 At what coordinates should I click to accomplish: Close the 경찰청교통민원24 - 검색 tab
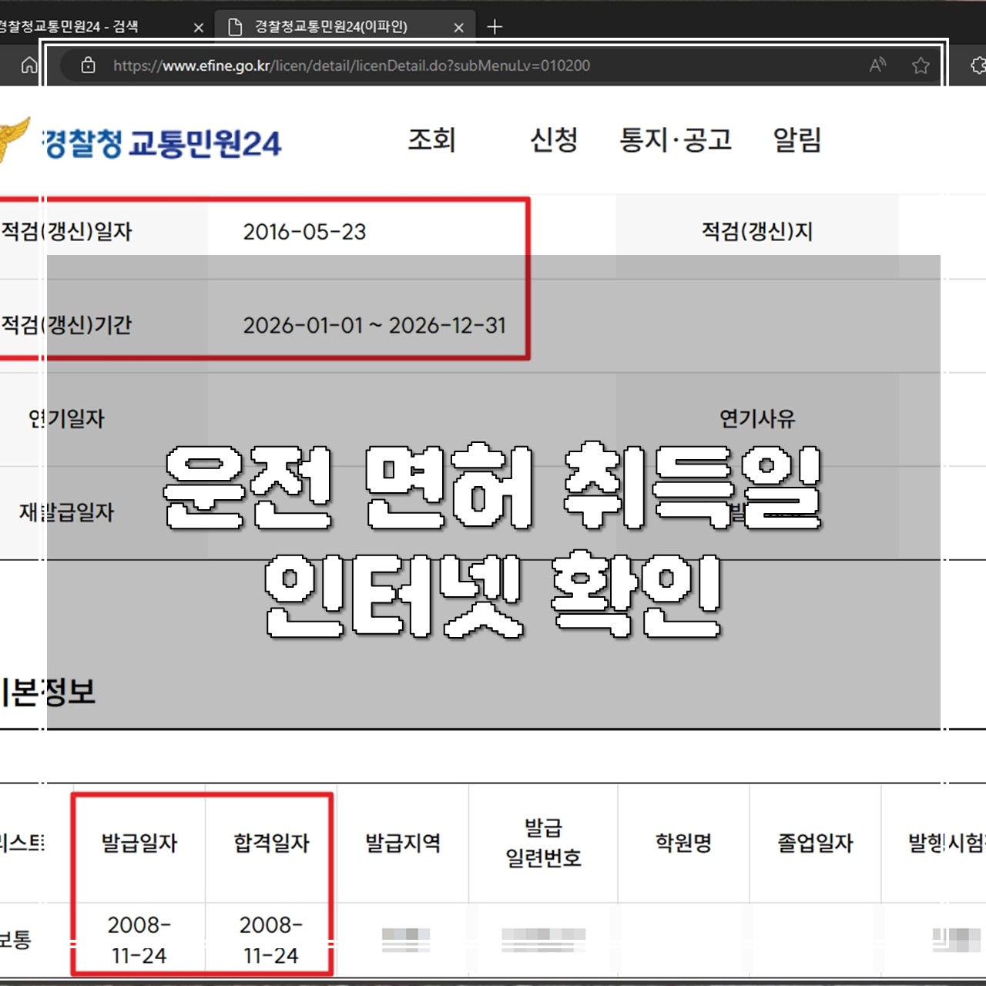198,28
